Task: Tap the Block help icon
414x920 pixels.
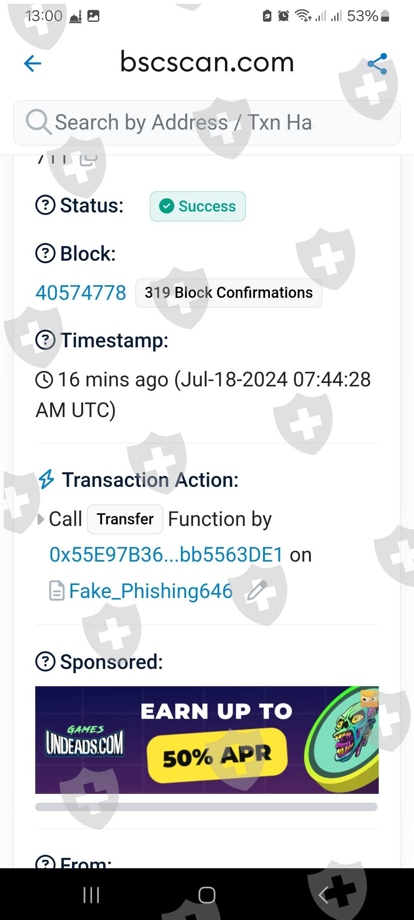Action: pyautogui.click(x=46, y=254)
